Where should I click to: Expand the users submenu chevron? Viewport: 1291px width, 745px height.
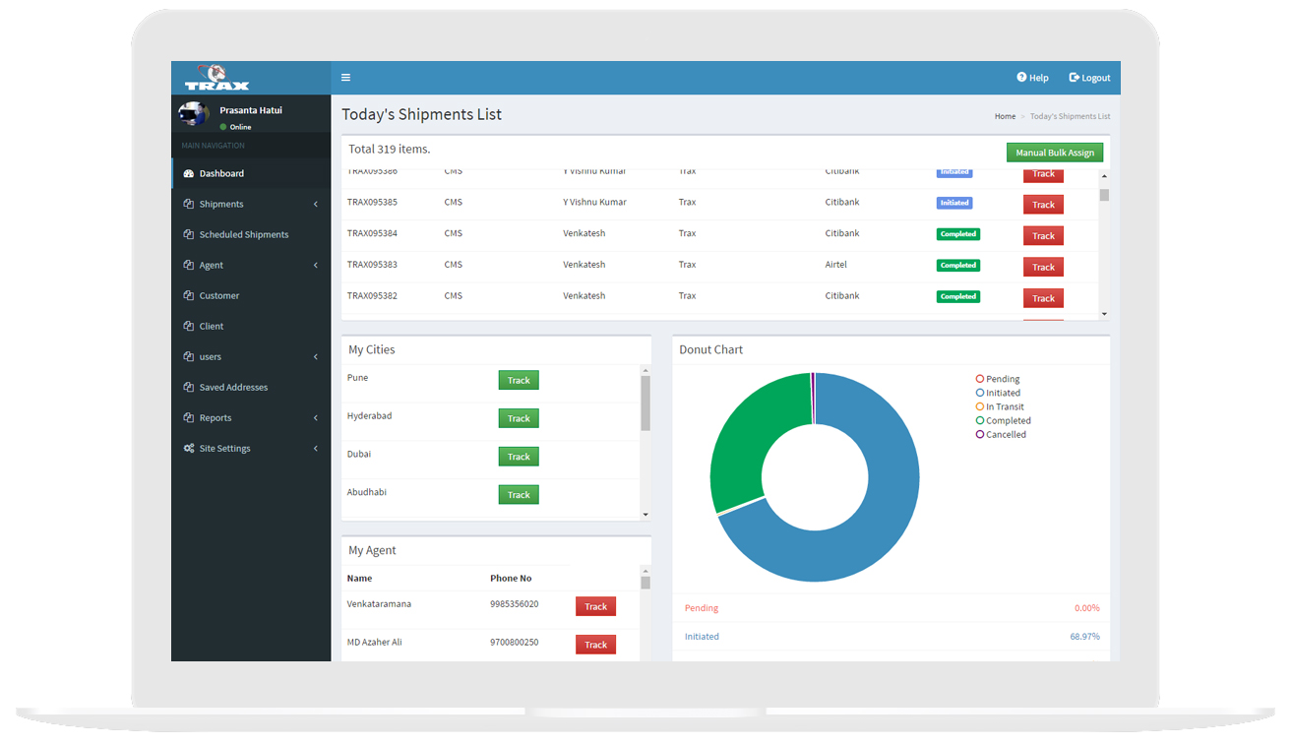[x=316, y=356]
